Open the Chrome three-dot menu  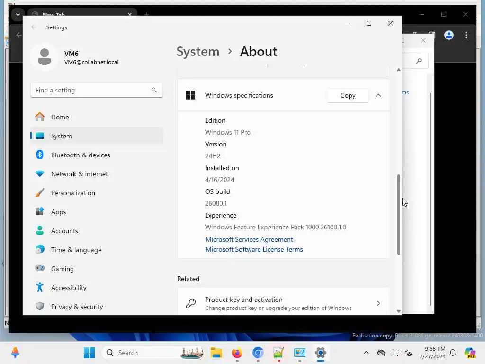[466, 35]
